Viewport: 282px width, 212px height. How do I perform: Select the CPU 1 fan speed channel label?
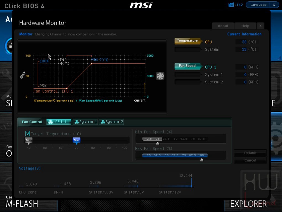tap(211, 67)
